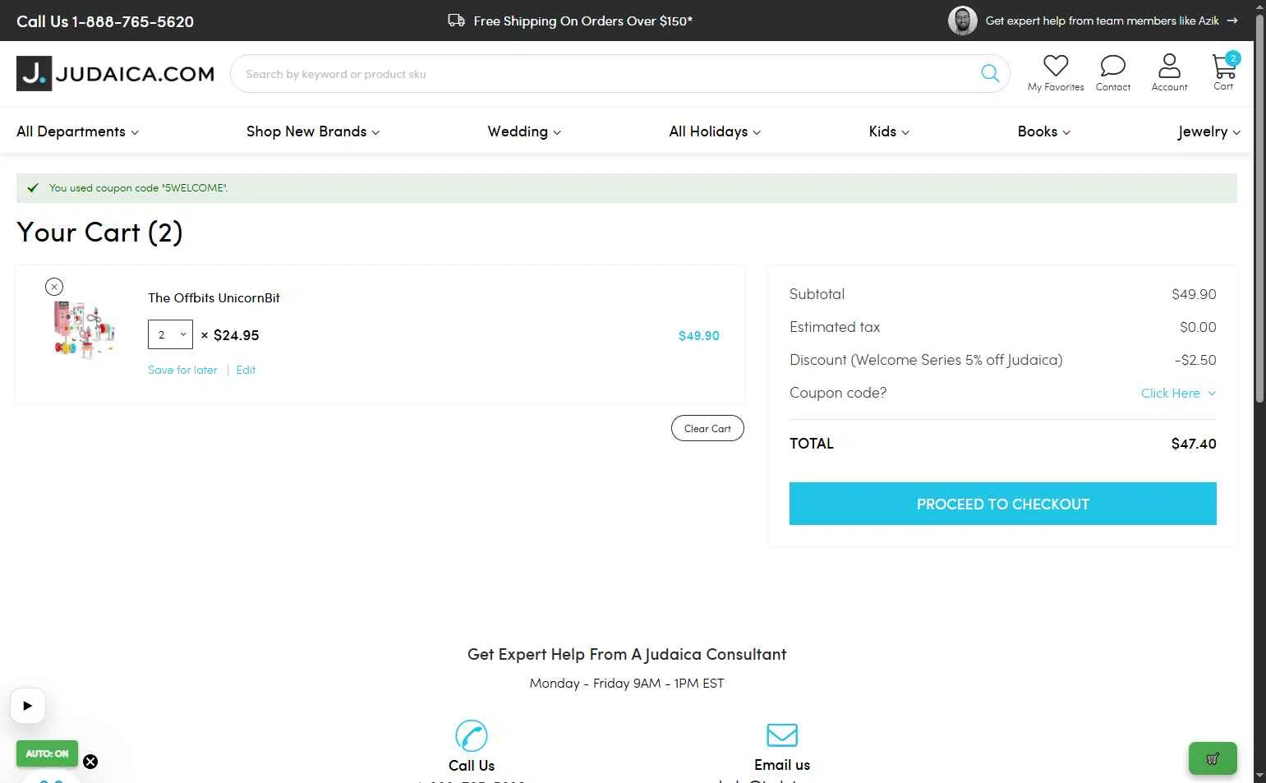Screen dimensions: 1266x783
Task: Click the green checkmark in coupon notice
Action: (x=33, y=188)
